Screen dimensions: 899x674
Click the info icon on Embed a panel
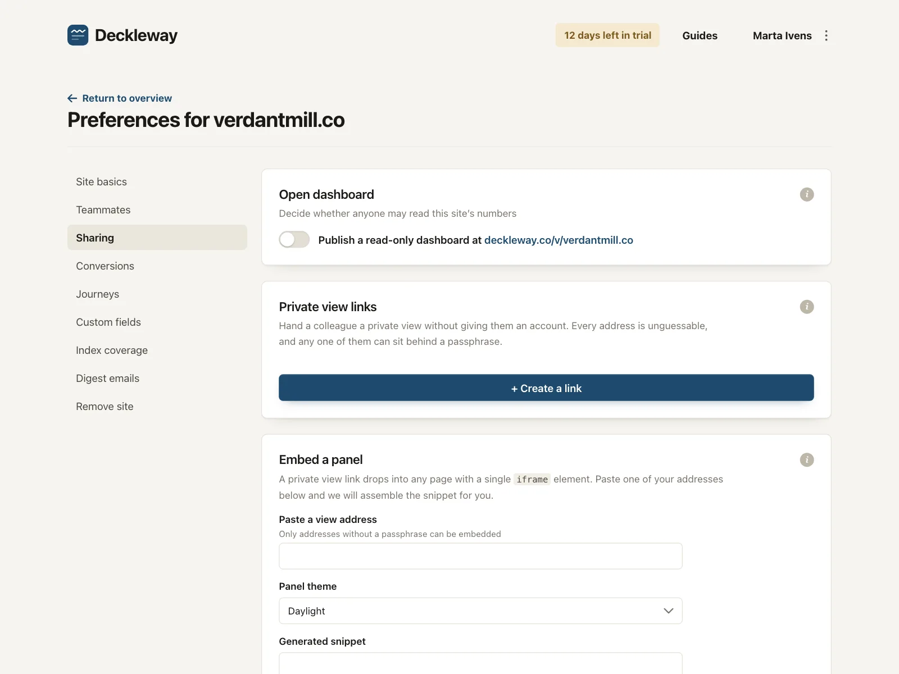[x=807, y=460]
